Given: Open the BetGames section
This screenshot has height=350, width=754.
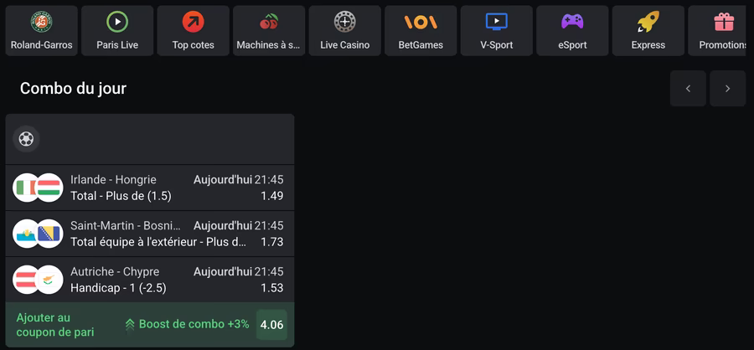Looking at the screenshot, I should tap(421, 31).
